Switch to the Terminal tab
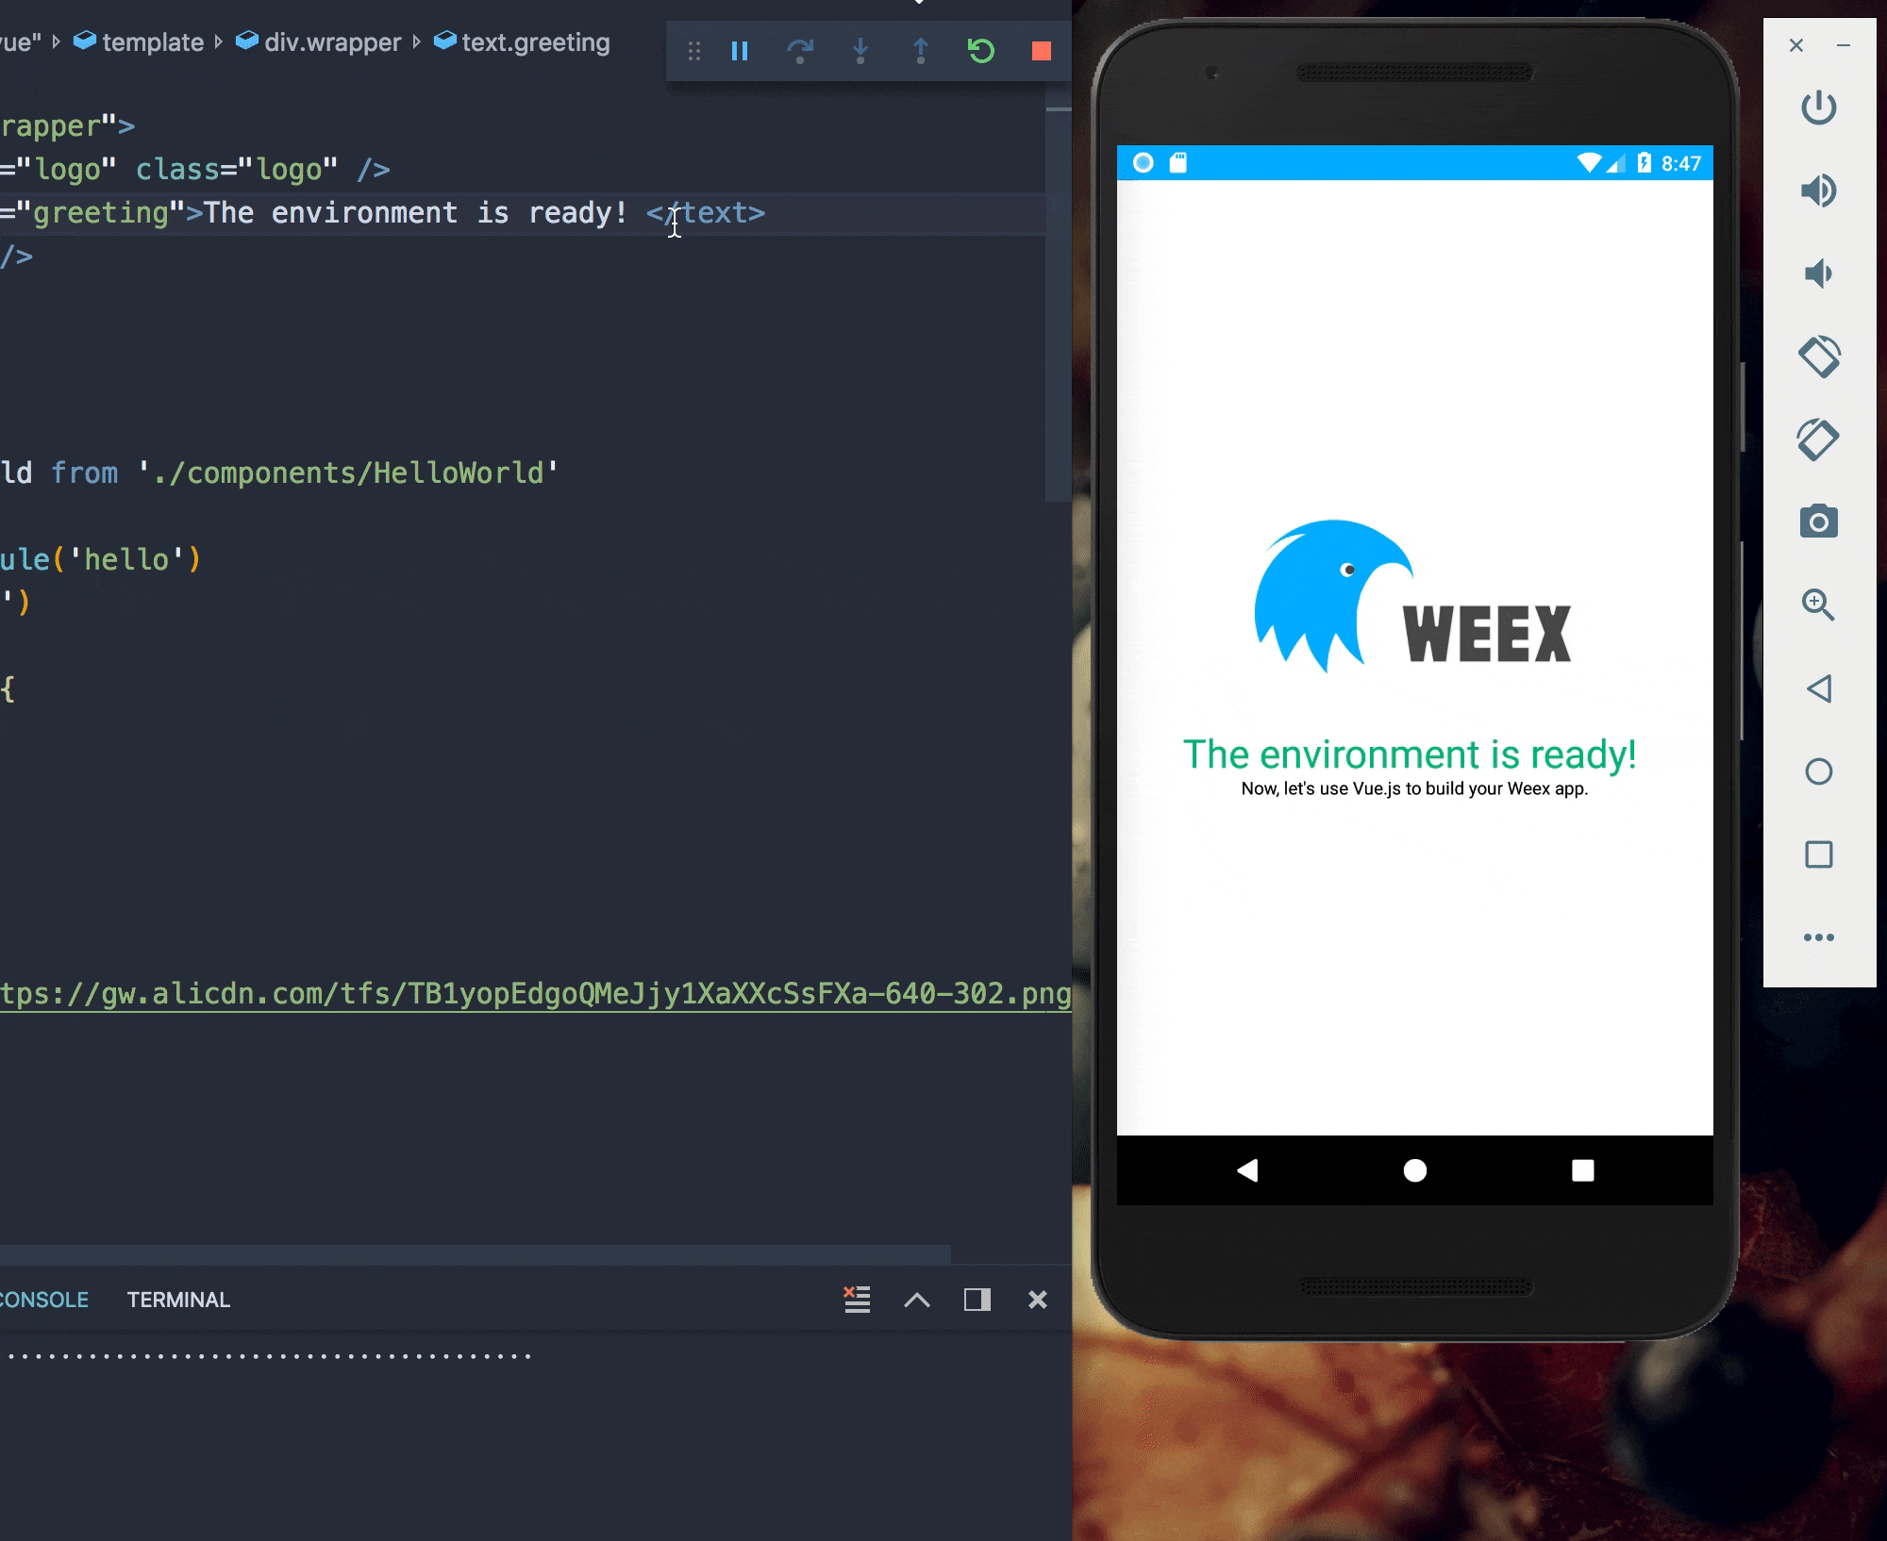The width and height of the screenshot is (1887, 1541). coord(178,1300)
